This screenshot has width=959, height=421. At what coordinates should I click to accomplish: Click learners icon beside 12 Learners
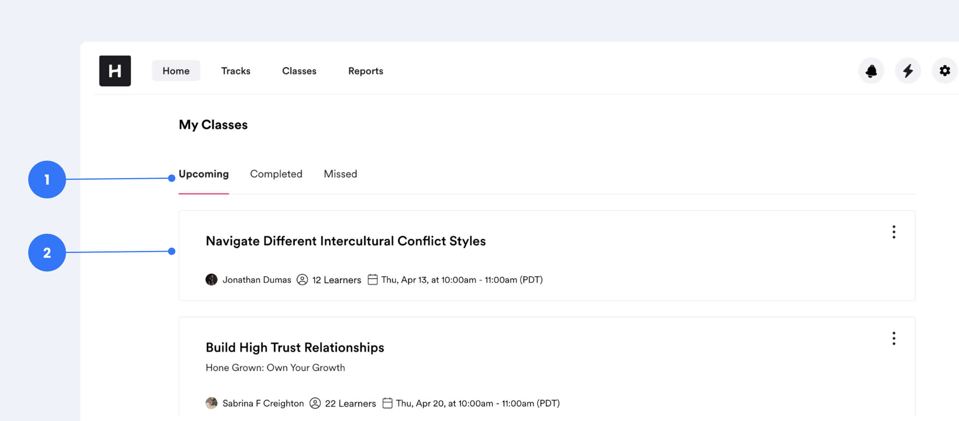(302, 280)
